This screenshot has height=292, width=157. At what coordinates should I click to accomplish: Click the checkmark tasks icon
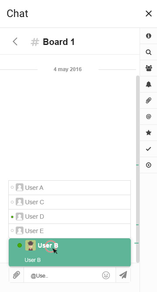click(x=148, y=149)
